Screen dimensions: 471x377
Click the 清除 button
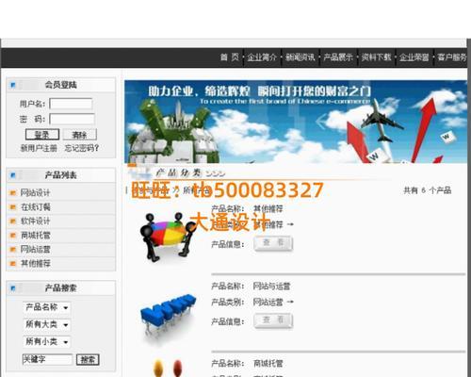point(79,135)
